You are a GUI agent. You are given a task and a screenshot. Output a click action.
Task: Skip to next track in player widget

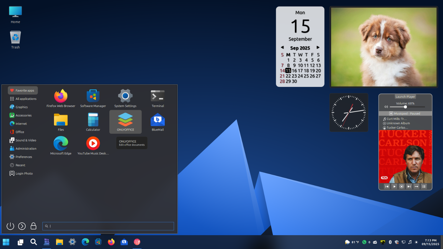(409, 186)
